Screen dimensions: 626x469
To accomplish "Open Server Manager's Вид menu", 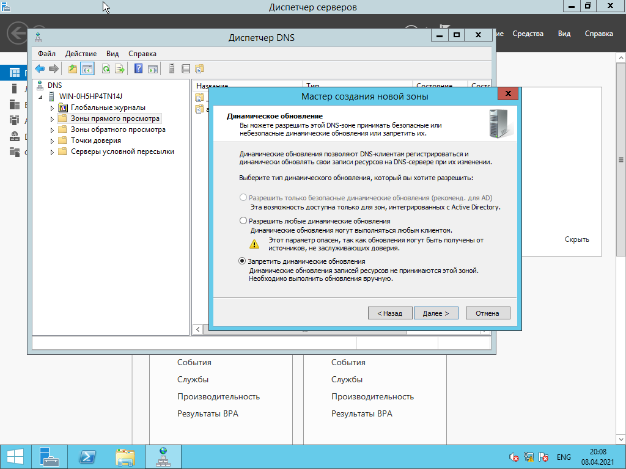I will click(564, 34).
